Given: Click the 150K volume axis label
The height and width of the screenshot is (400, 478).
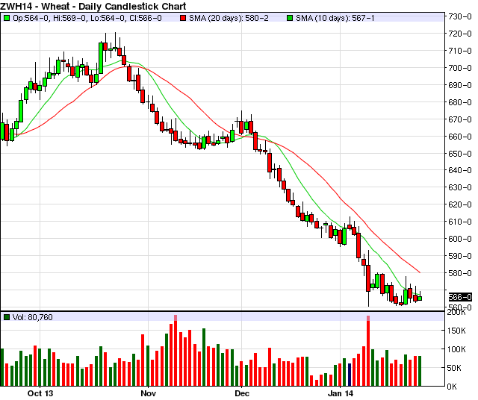Looking at the screenshot, I should pos(456,331).
